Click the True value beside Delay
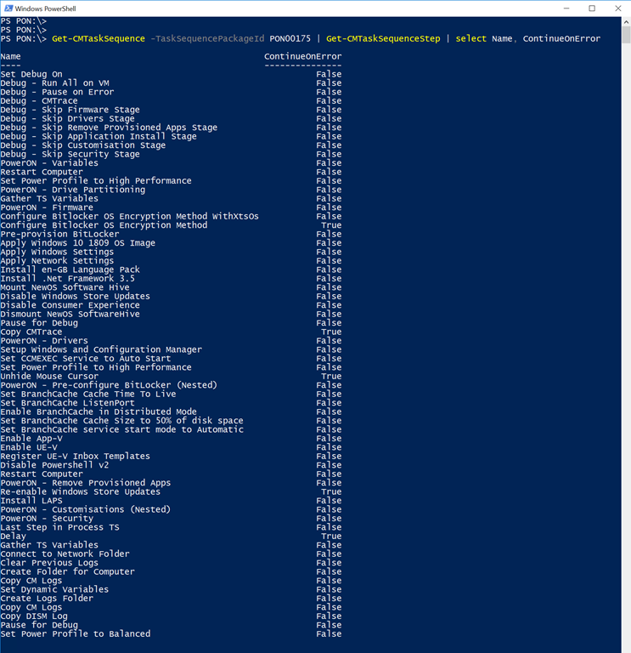This screenshot has width=631, height=653. (x=331, y=537)
